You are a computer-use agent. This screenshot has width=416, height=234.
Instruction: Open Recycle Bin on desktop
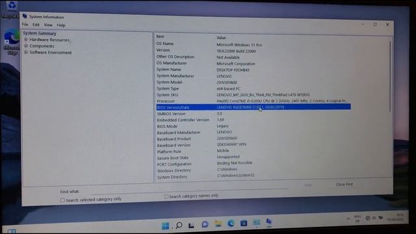[10, 10]
